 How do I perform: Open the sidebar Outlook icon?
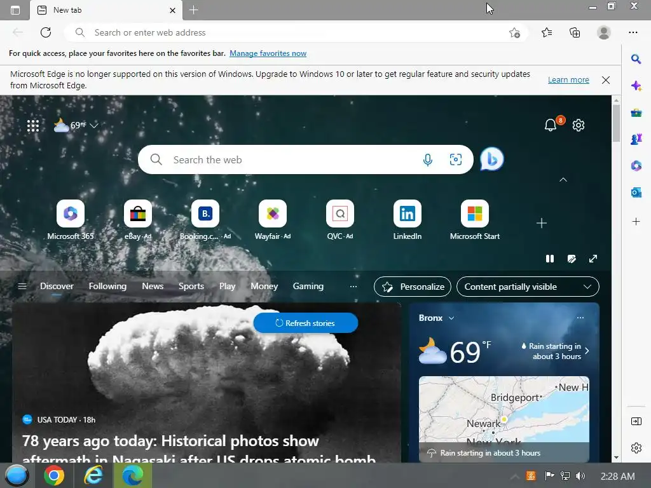[x=636, y=193]
